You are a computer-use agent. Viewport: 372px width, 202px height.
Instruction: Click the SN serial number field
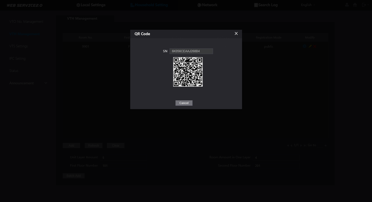pyautogui.click(x=191, y=51)
